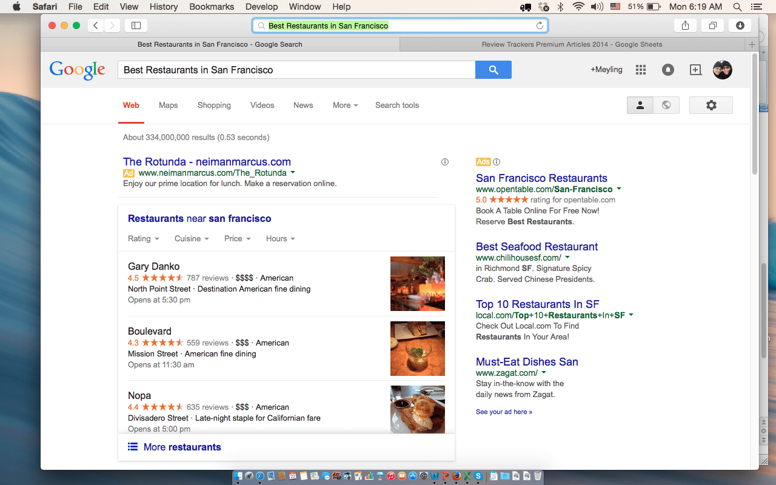
Task: Open the Google apps grid
Action: [641, 70]
